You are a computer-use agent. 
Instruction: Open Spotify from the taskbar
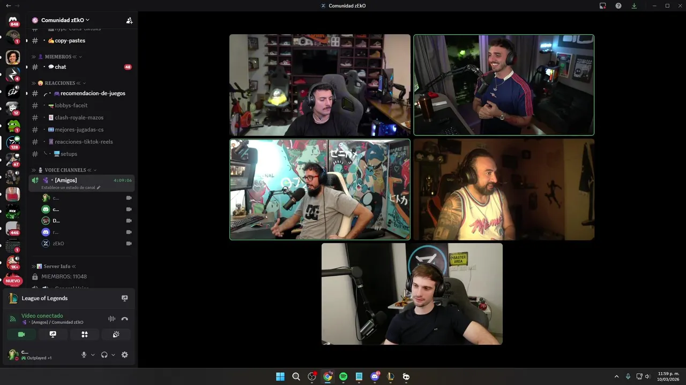(343, 376)
